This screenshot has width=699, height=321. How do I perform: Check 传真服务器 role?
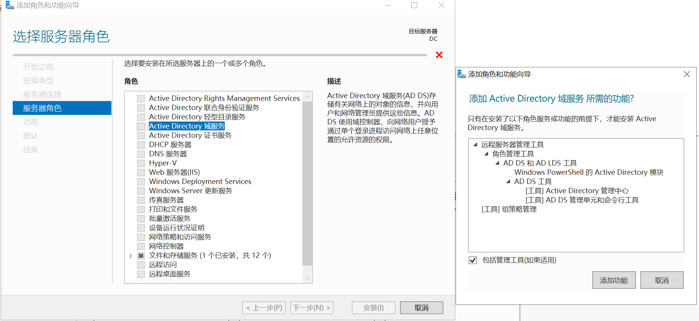tap(141, 200)
